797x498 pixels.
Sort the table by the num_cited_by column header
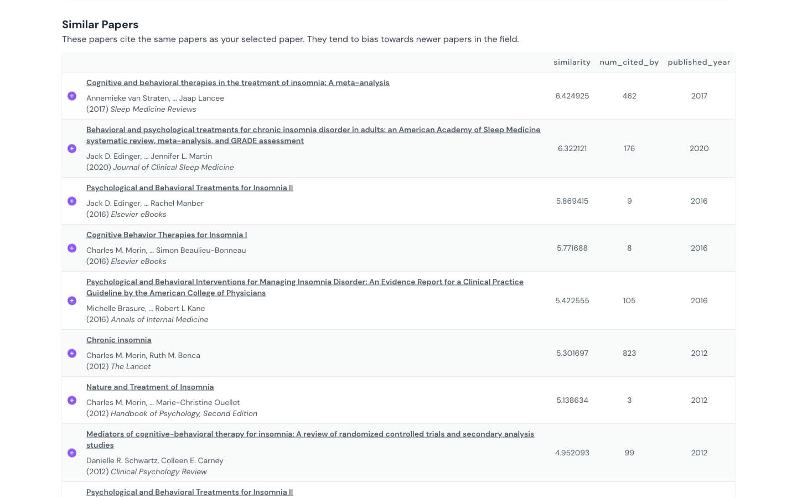(629, 62)
